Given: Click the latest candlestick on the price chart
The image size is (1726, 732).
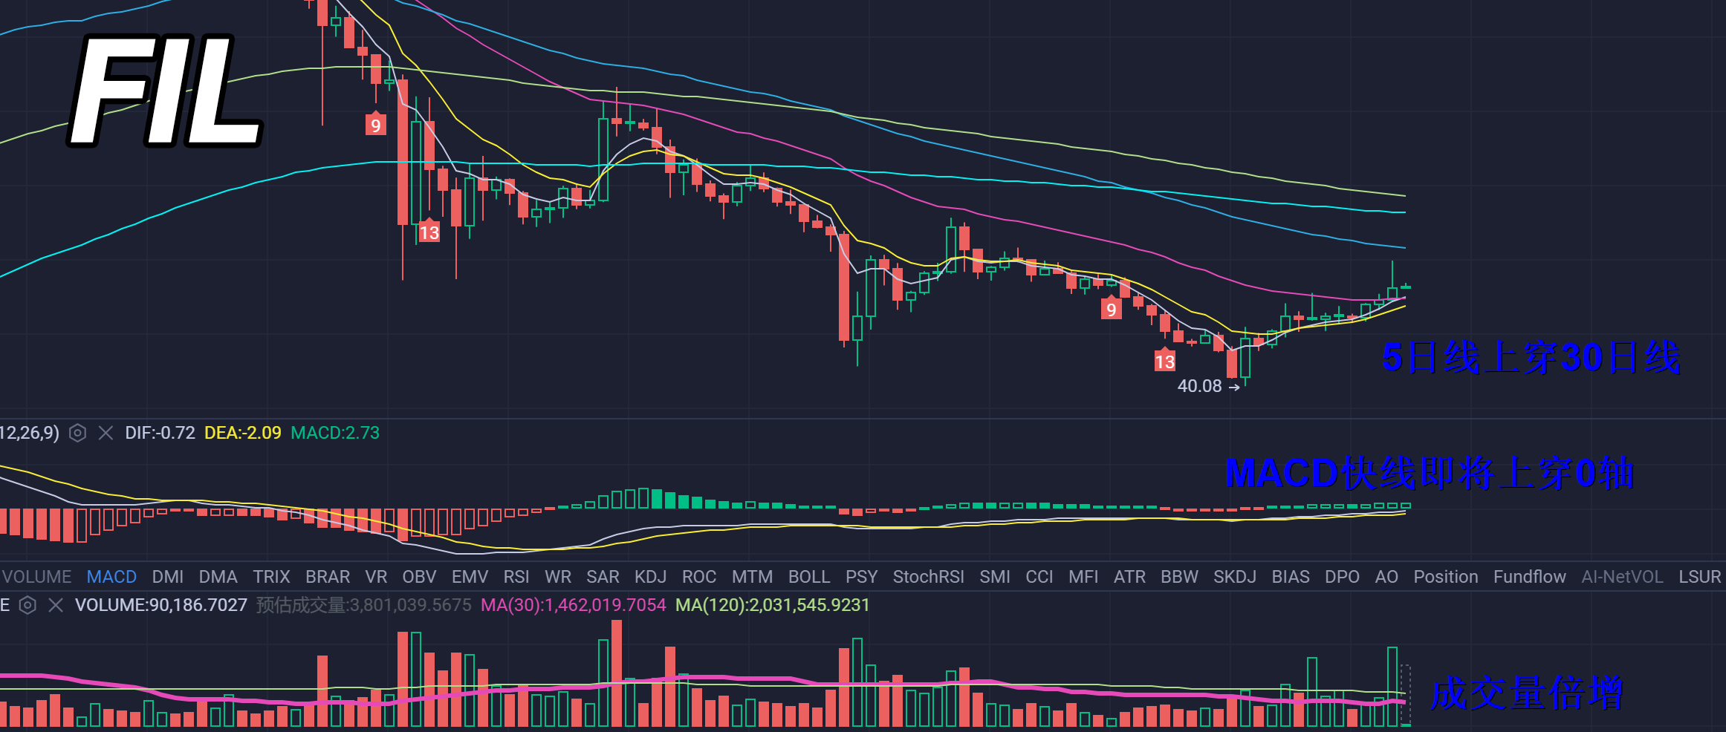Looking at the screenshot, I should tap(1405, 287).
